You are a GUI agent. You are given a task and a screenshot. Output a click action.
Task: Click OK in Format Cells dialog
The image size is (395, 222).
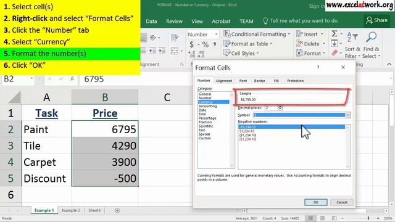[x=315, y=202]
